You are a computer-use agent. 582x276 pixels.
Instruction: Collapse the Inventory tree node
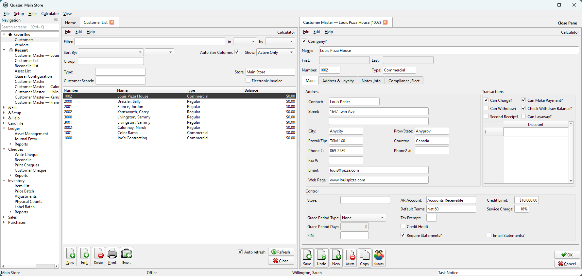[x=4, y=181]
